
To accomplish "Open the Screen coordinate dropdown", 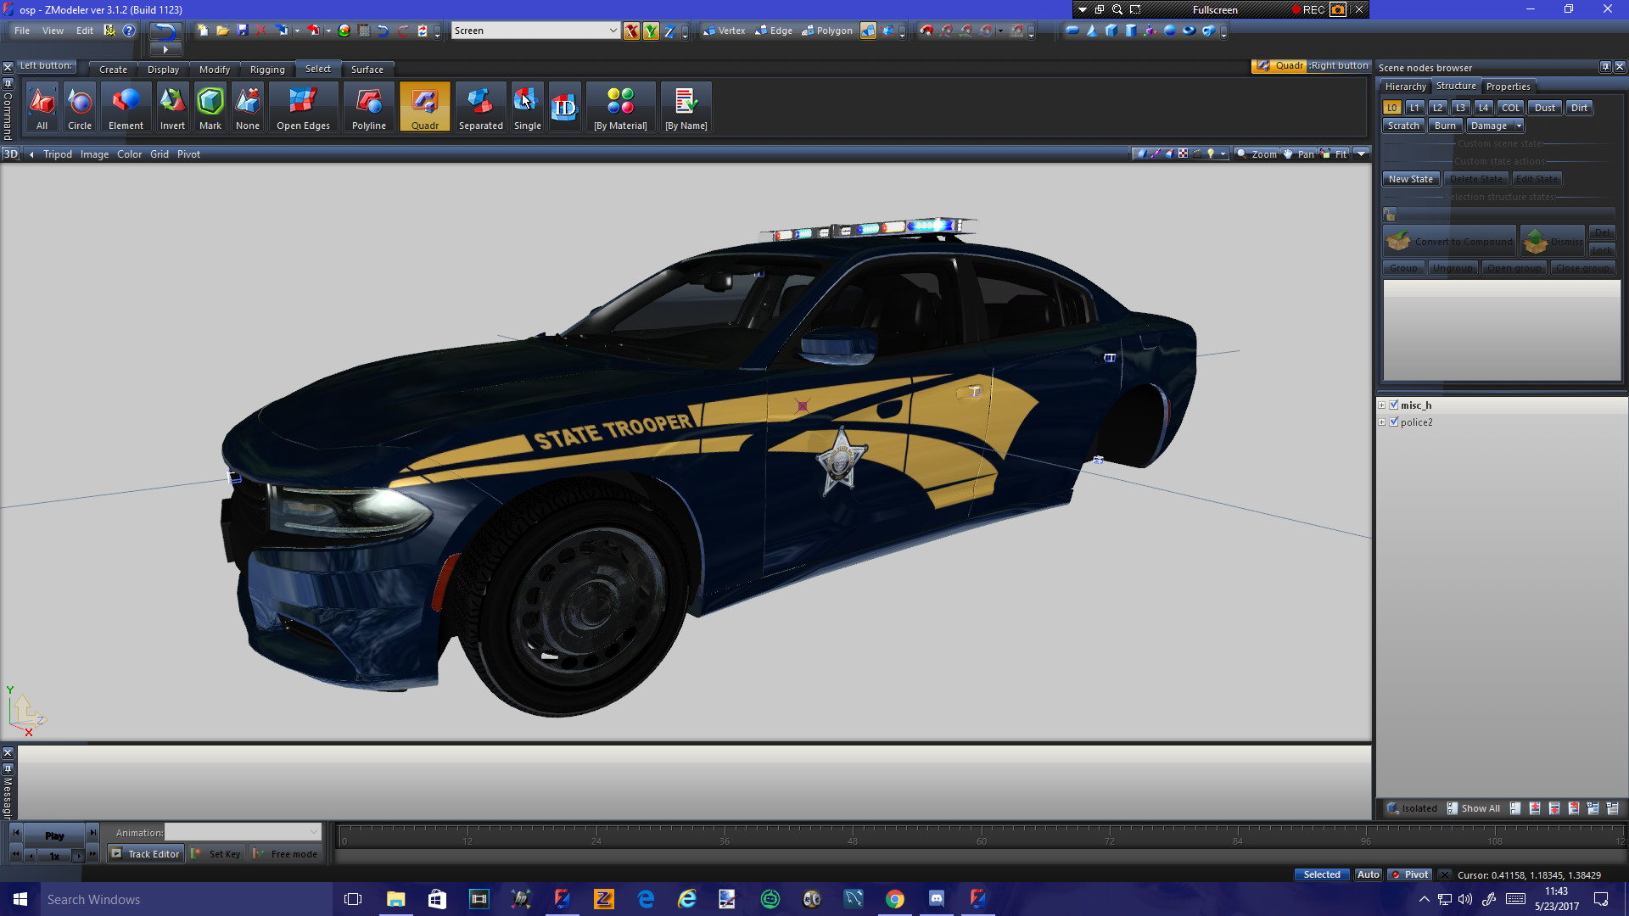I will pyautogui.click(x=613, y=31).
